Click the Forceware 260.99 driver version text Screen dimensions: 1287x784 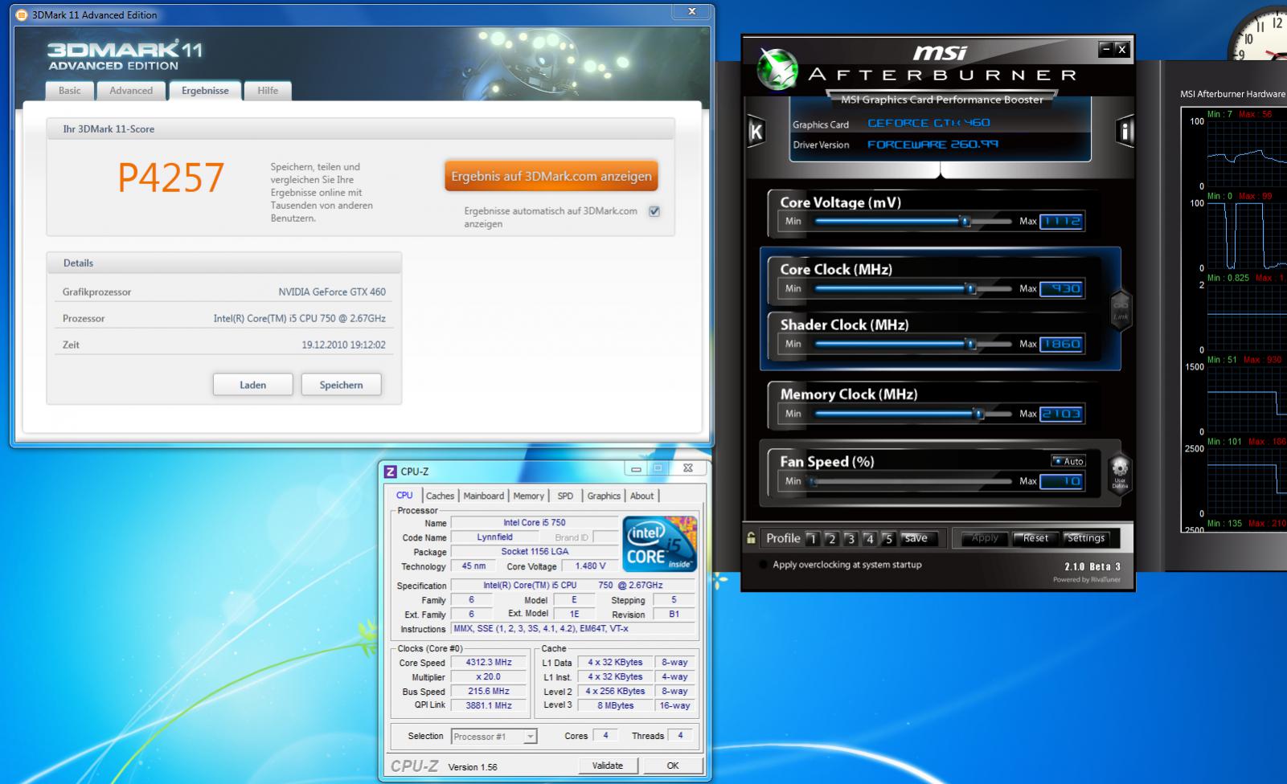click(932, 145)
